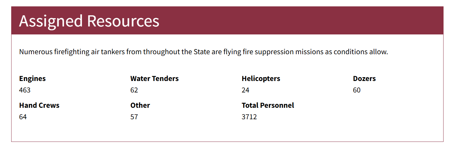The image size is (473, 161).
Task: Click the Total Personnel value 3712
Action: [249, 117]
